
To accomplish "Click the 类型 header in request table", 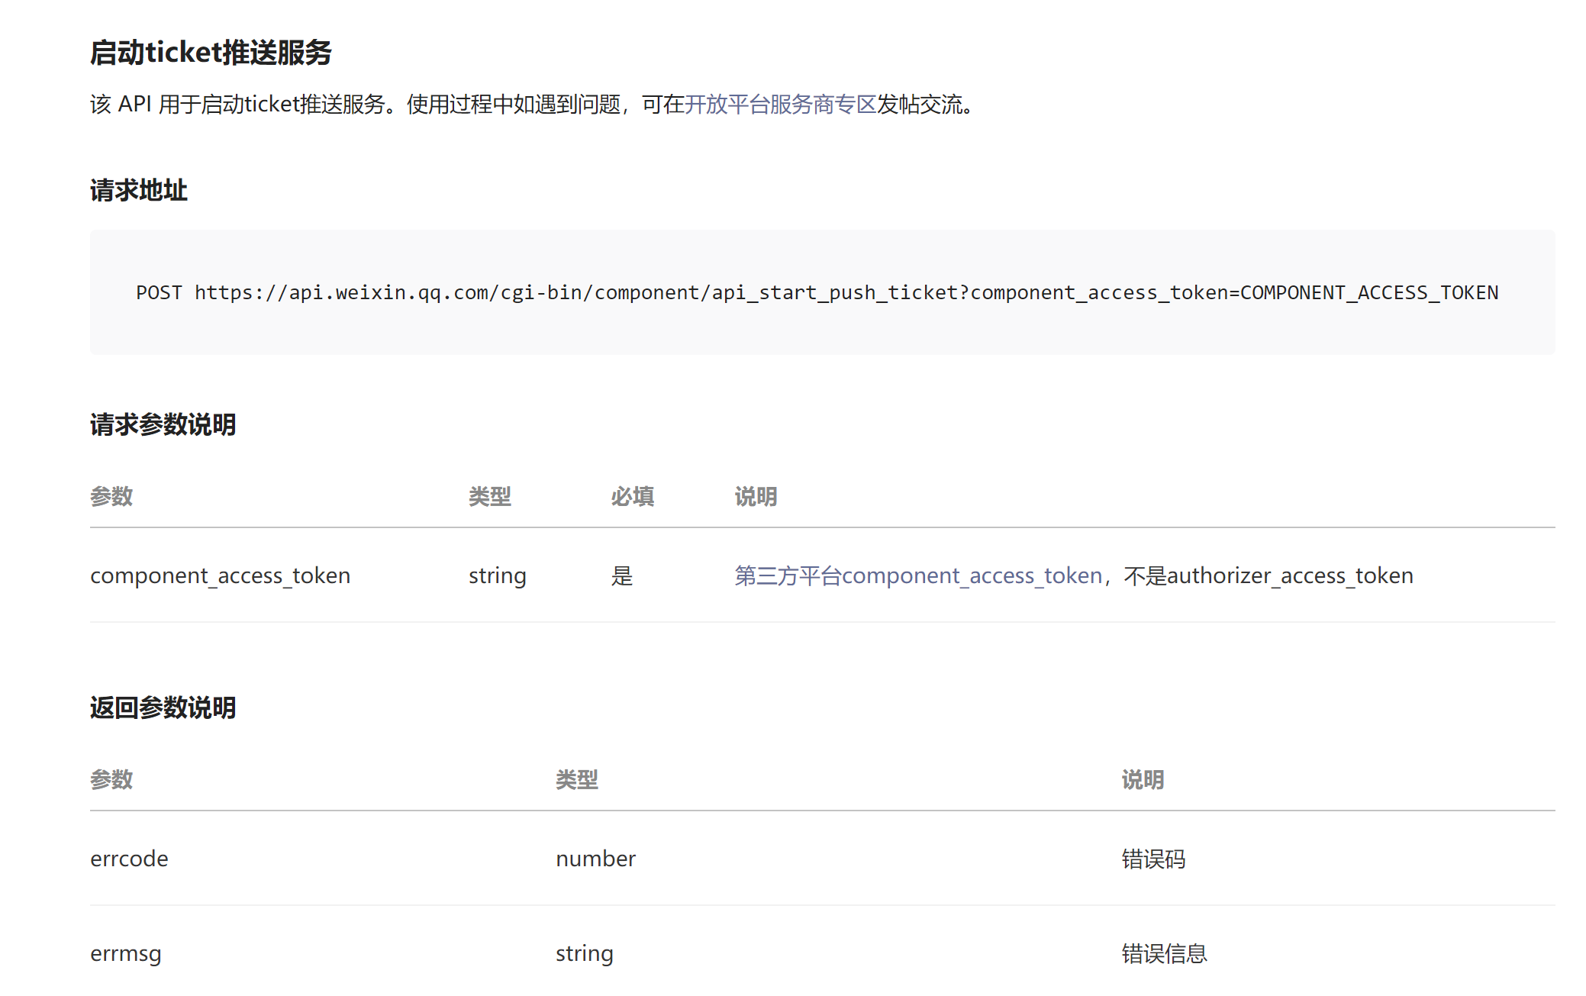I will 489,497.
